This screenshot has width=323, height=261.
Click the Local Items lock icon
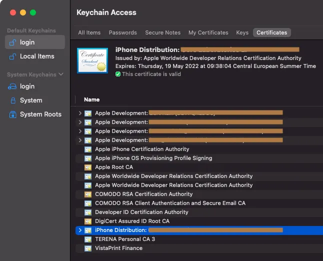point(12,56)
